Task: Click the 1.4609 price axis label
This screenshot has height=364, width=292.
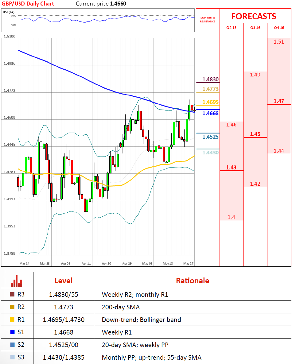Action: pyautogui.click(x=10, y=118)
